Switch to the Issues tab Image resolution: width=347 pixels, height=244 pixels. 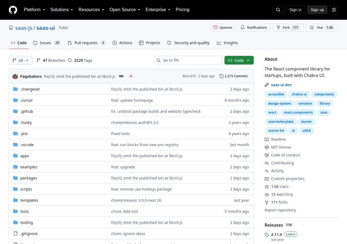coord(47,43)
